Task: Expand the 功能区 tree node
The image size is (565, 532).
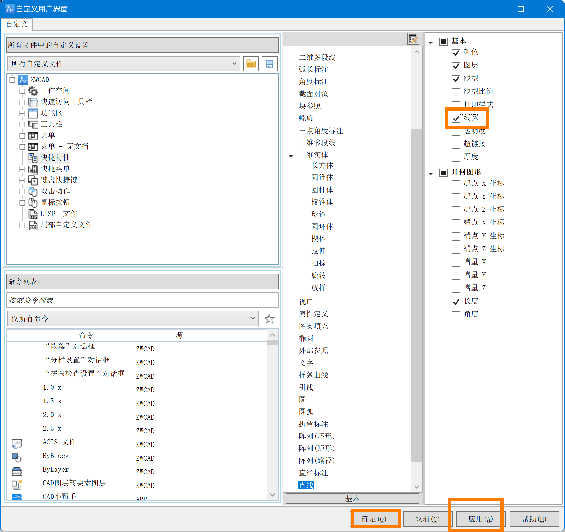Action: click(x=22, y=113)
